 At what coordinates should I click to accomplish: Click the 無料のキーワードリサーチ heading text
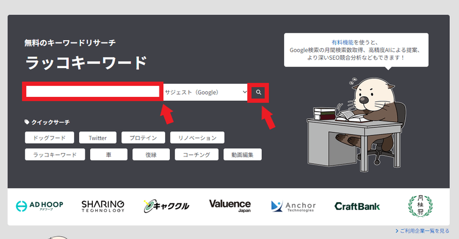pyautogui.click(x=70, y=43)
